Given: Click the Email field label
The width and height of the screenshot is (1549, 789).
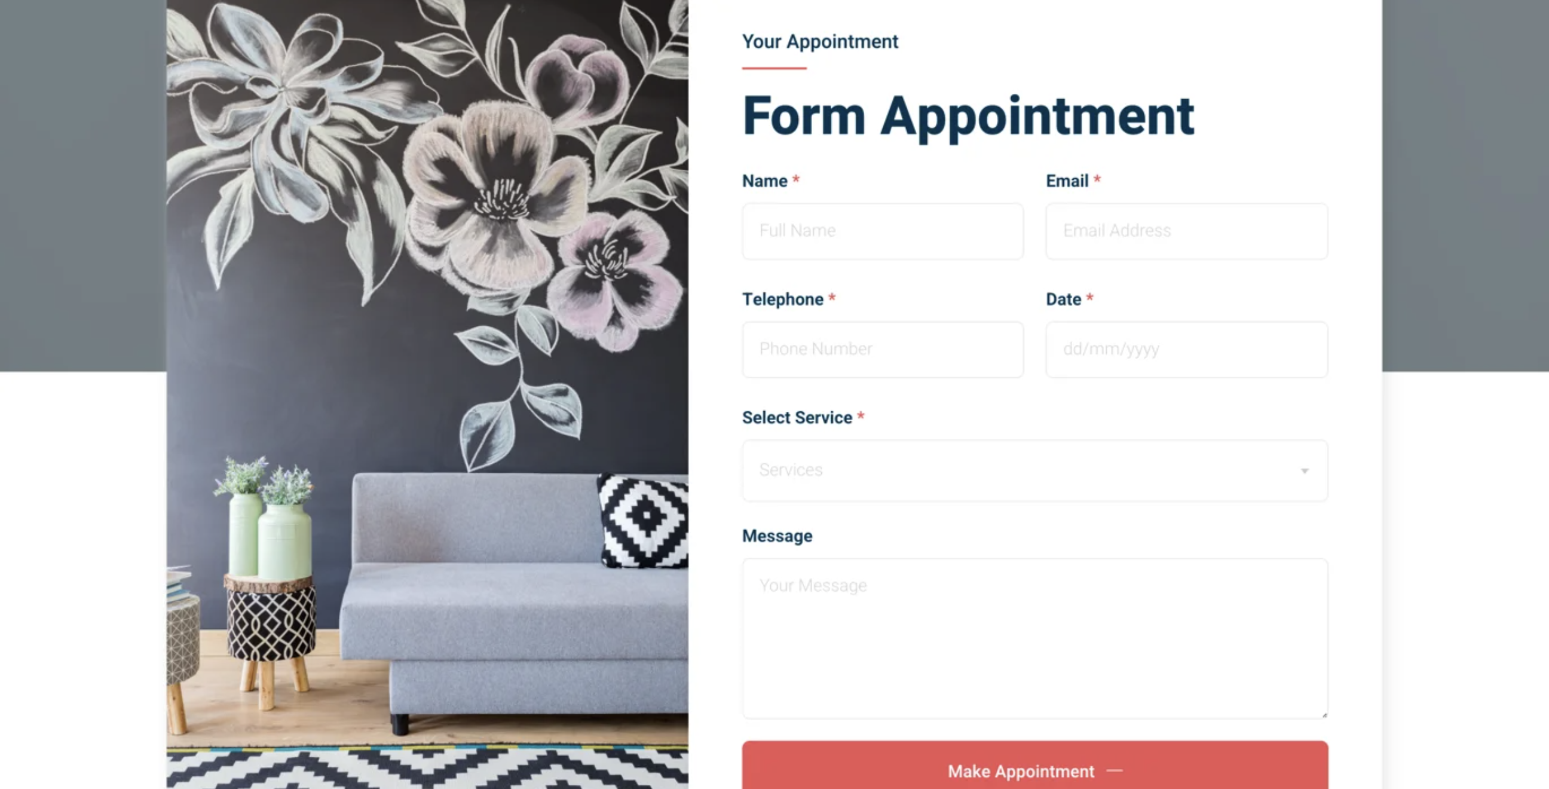Looking at the screenshot, I should pos(1067,181).
